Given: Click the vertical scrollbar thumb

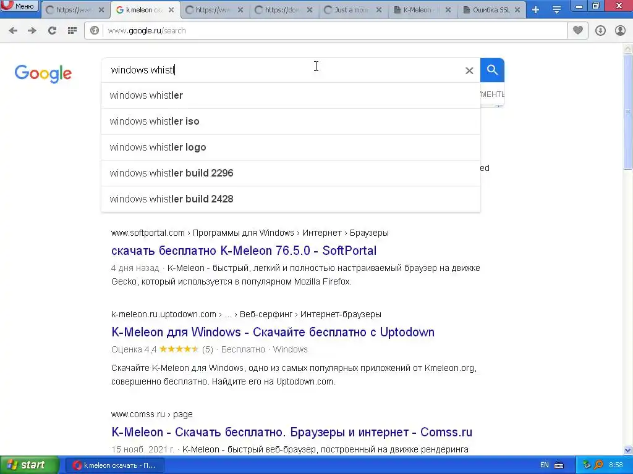Looking at the screenshot, I should click(x=628, y=112).
